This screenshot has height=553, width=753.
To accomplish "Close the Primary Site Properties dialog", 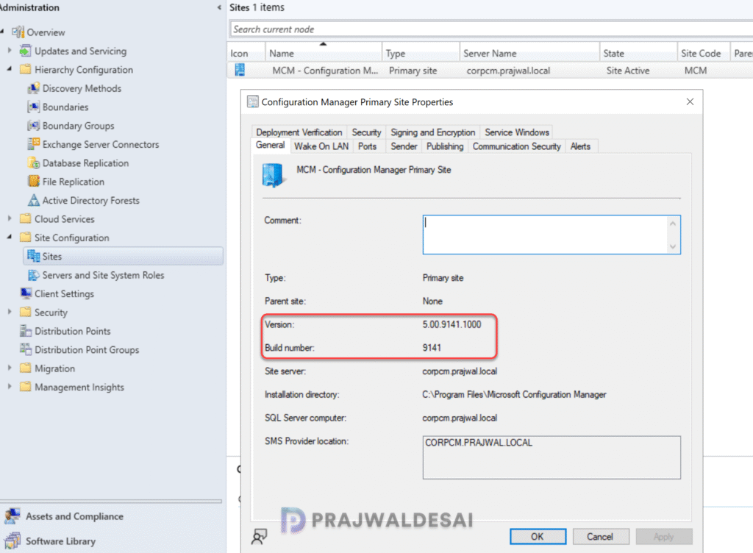I will [690, 101].
